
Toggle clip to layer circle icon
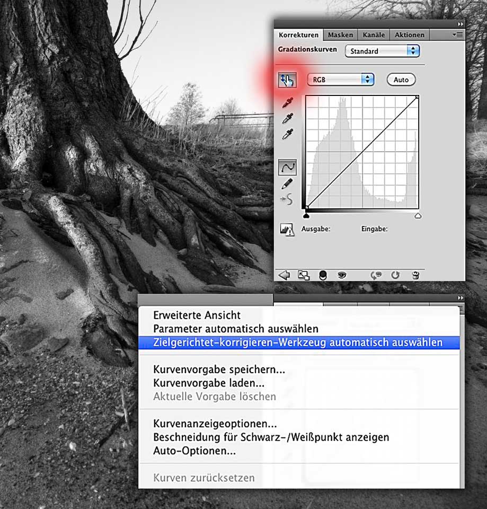pyautogui.click(x=323, y=275)
